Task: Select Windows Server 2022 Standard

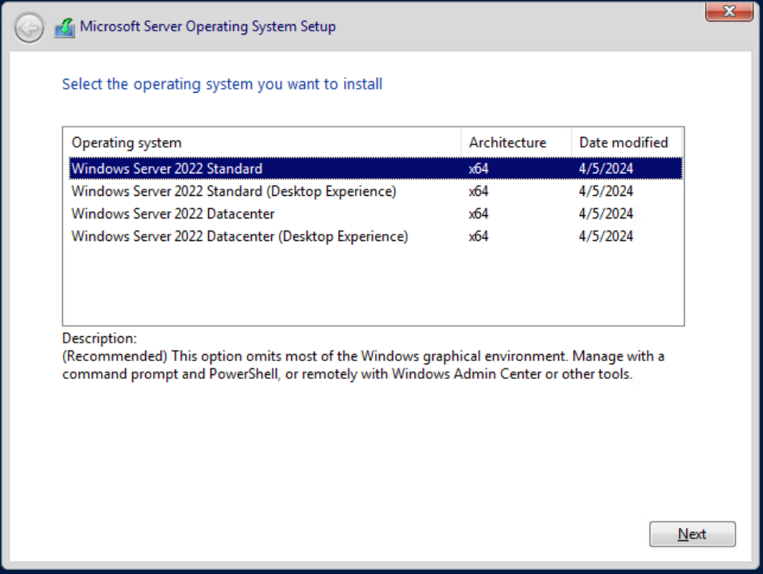Action: tap(167, 168)
